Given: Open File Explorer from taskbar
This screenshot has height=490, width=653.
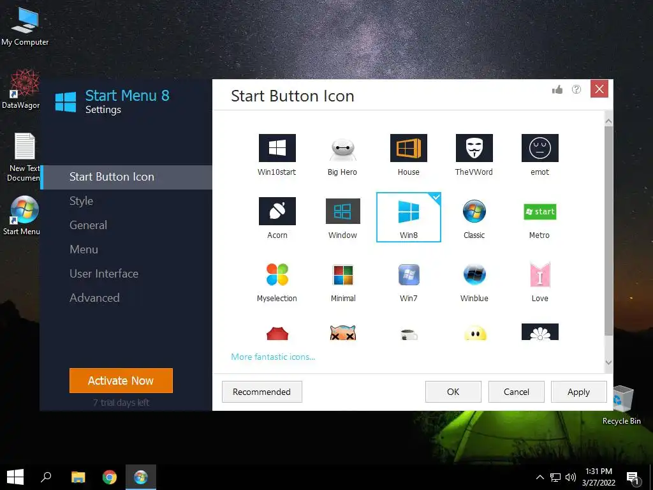Looking at the screenshot, I should (x=78, y=477).
